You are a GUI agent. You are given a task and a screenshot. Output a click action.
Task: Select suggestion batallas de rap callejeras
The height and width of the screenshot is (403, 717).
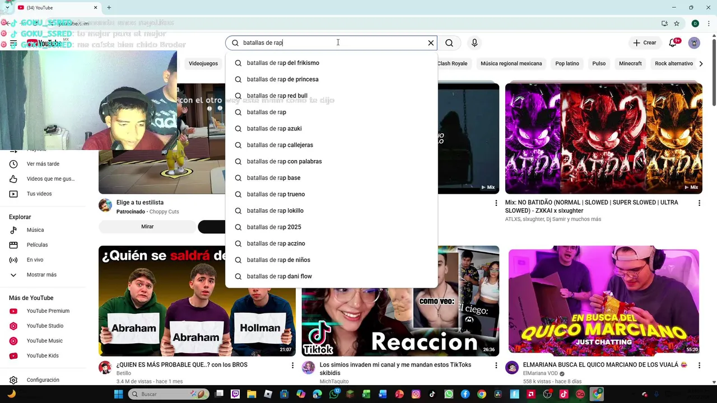tap(332, 145)
